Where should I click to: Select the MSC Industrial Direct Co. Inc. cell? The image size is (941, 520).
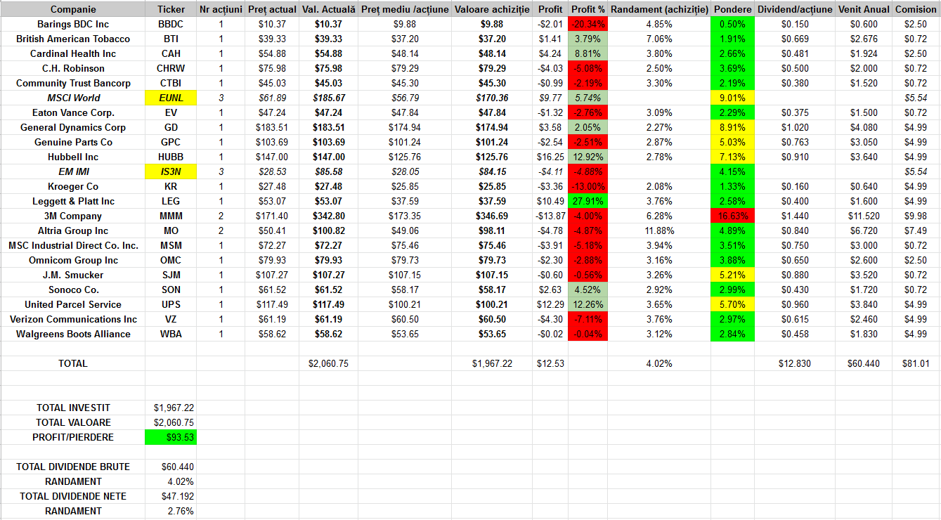point(73,245)
